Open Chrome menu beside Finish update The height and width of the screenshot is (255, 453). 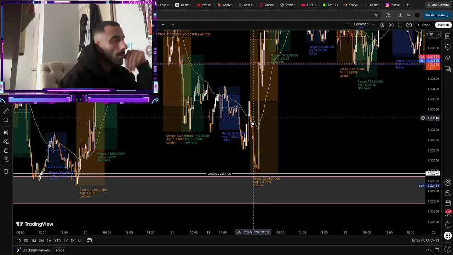coord(448,15)
